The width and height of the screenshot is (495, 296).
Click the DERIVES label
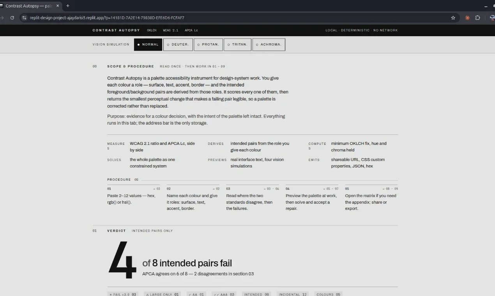(216, 144)
